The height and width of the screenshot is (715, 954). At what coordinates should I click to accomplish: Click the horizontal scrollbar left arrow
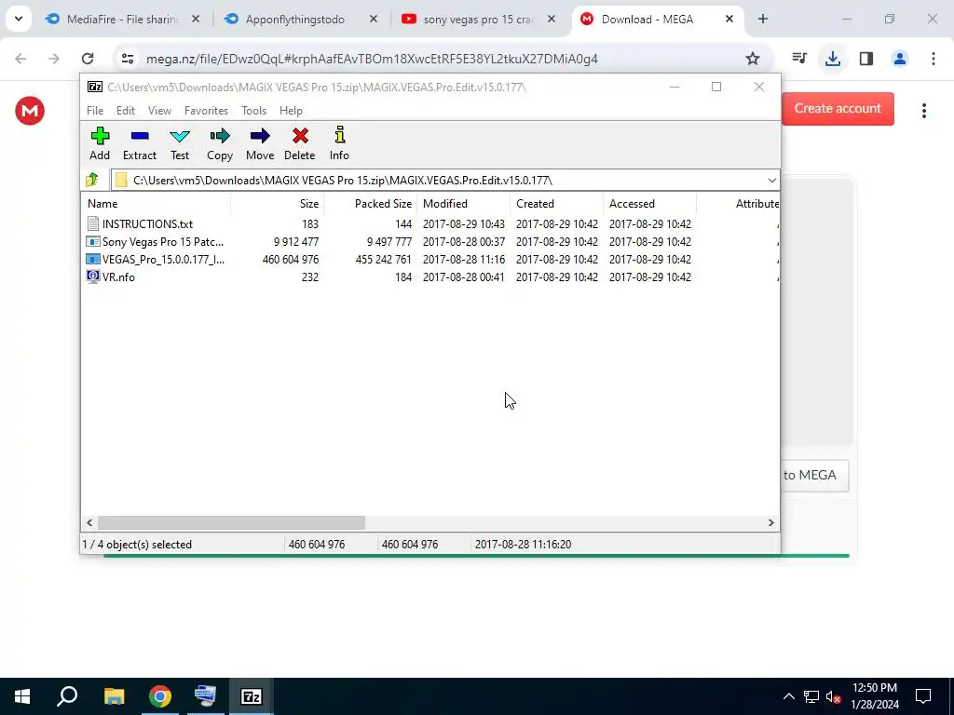click(89, 523)
